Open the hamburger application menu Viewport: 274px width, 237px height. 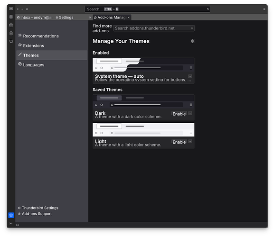[x=264, y=9]
